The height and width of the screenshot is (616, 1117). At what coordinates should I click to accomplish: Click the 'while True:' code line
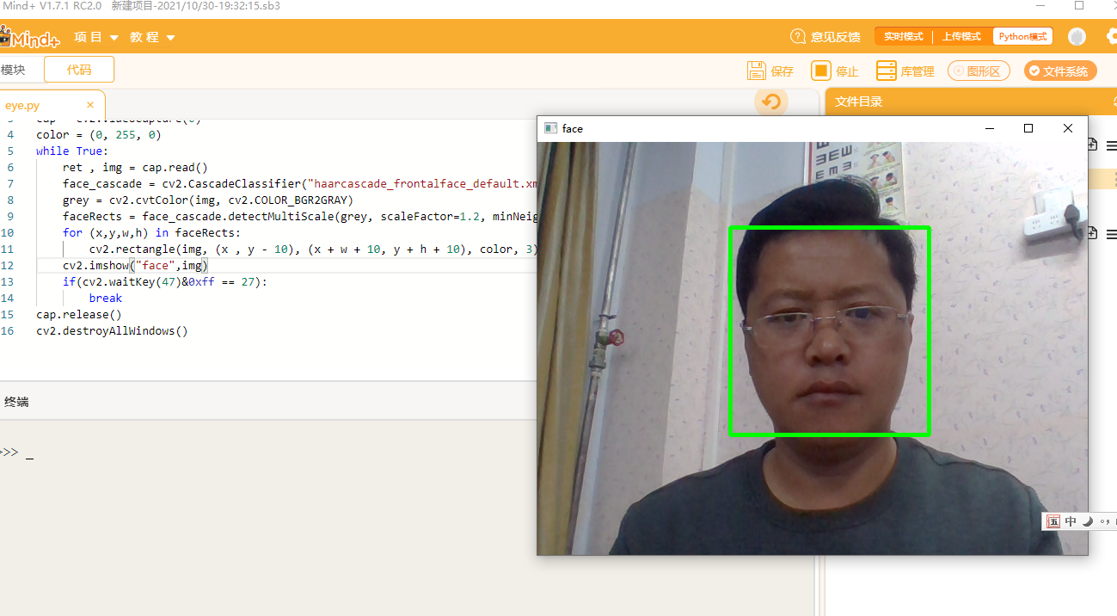[x=72, y=151]
